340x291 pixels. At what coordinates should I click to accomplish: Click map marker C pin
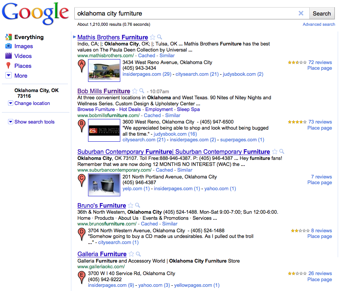(81, 180)
